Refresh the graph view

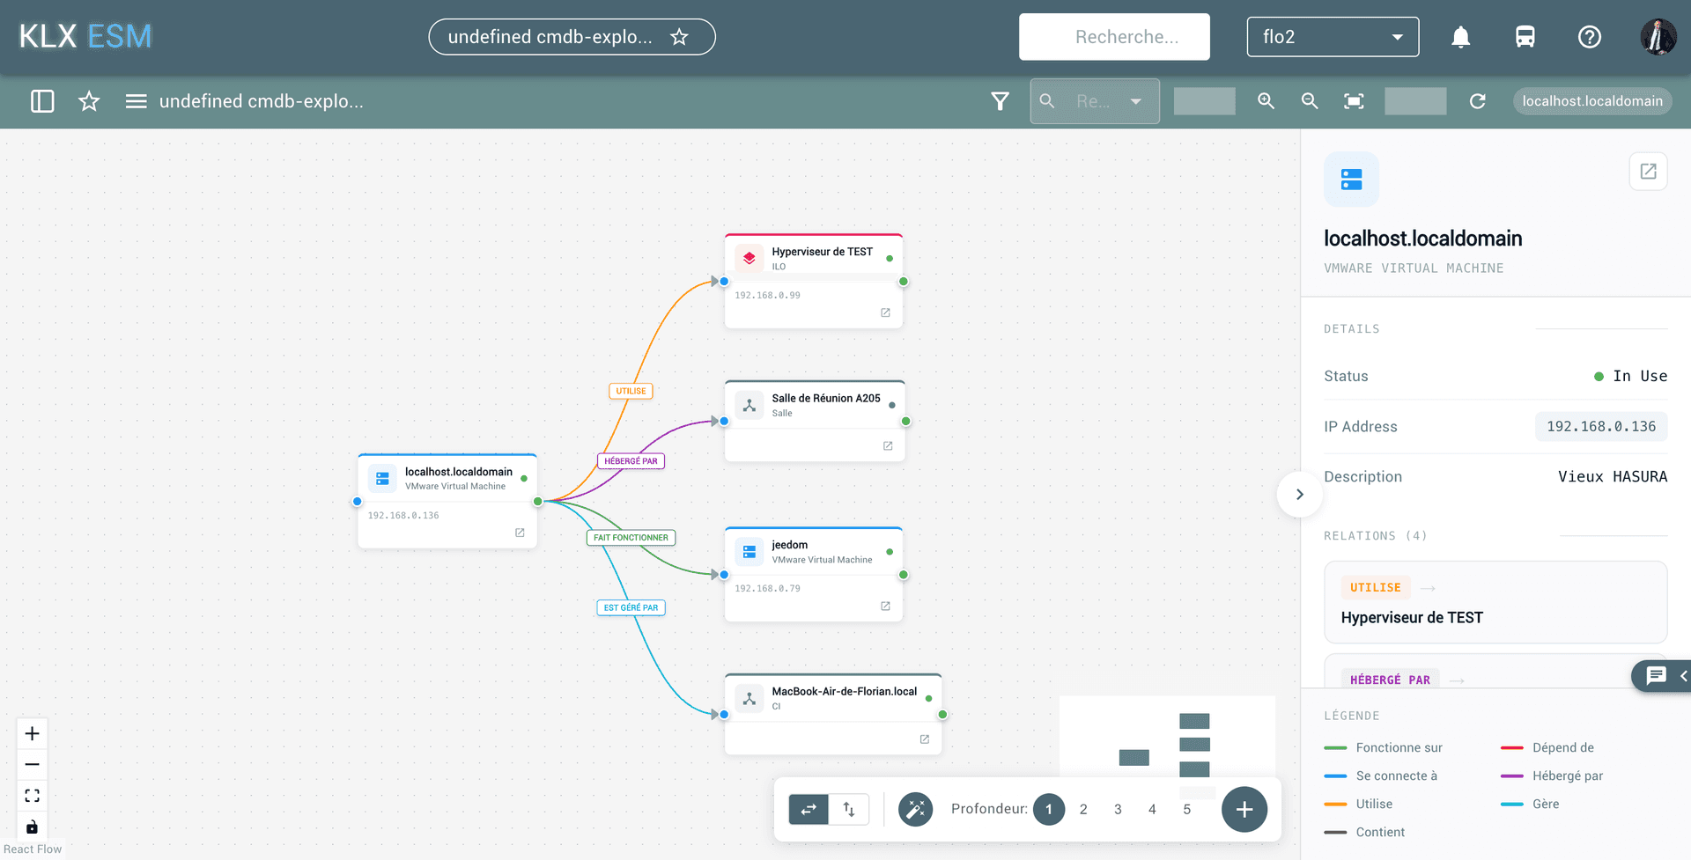pos(1477,101)
